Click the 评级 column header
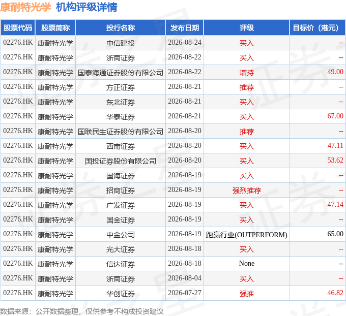 click(246, 28)
